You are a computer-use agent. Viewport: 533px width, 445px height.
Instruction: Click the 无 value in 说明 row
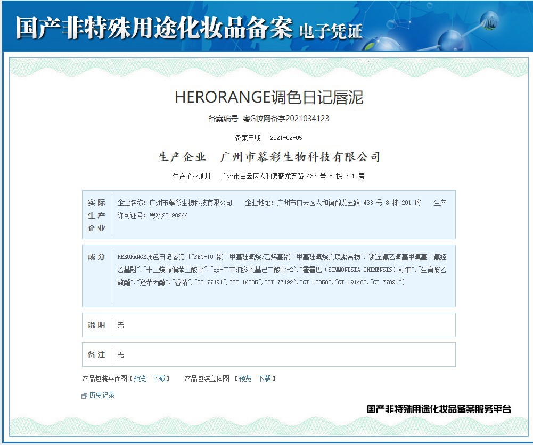(x=121, y=325)
